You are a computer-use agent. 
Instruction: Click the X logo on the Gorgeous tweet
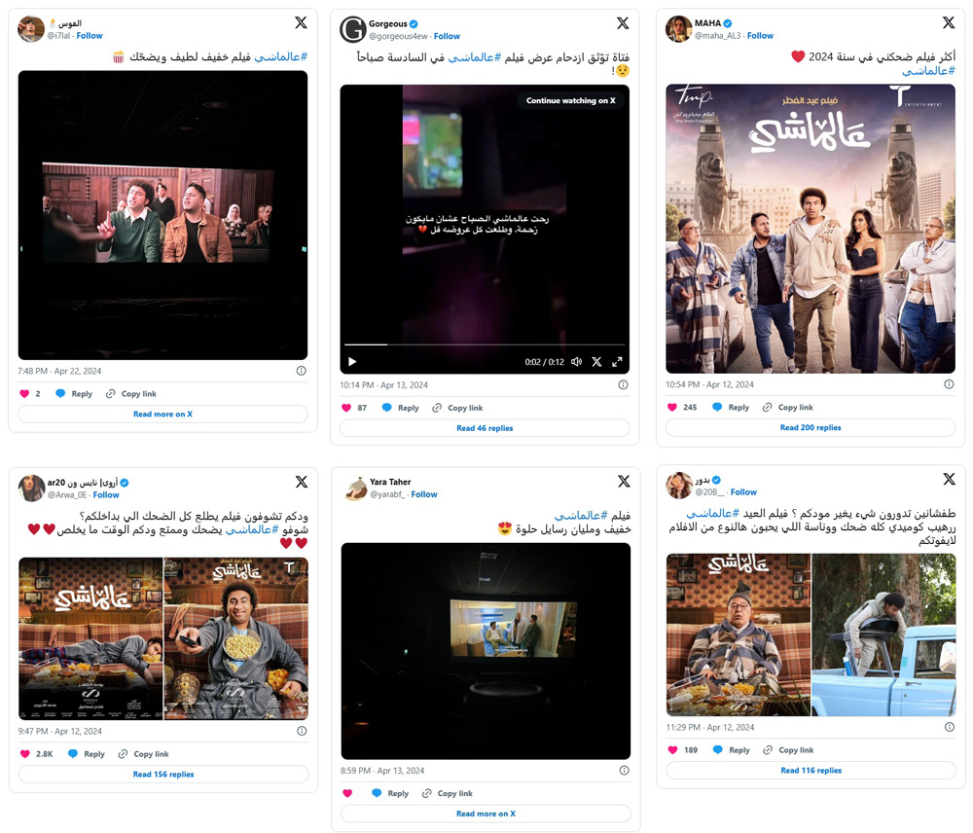pyautogui.click(x=623, y=23)
